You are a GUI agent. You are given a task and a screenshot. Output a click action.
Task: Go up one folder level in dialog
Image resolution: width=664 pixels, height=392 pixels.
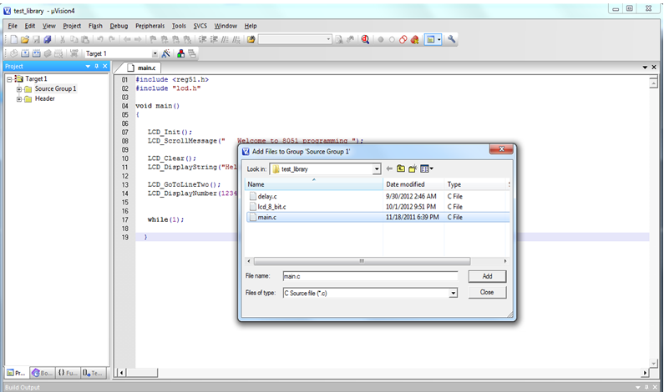pyautogui.click(x=401, y=168)
